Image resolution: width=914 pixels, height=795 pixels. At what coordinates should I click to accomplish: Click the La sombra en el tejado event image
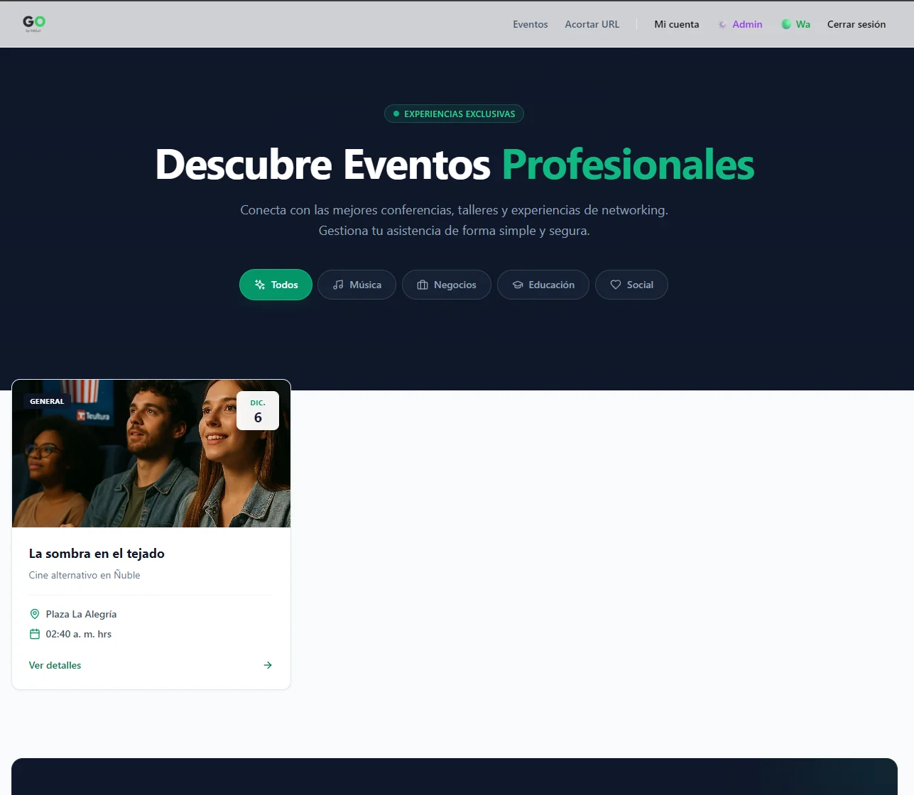151,454
